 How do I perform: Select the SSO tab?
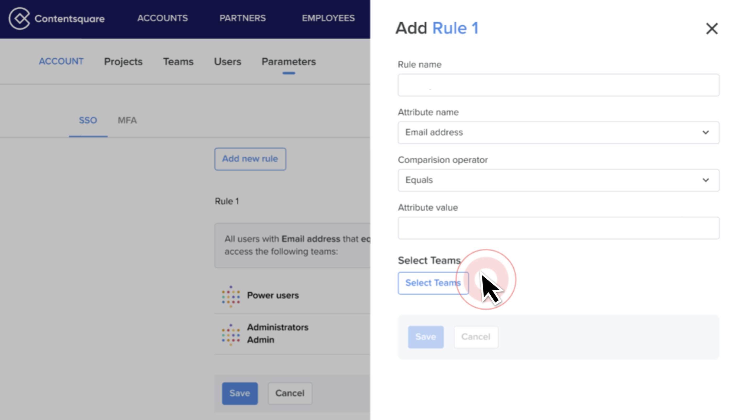coord(88,120)
